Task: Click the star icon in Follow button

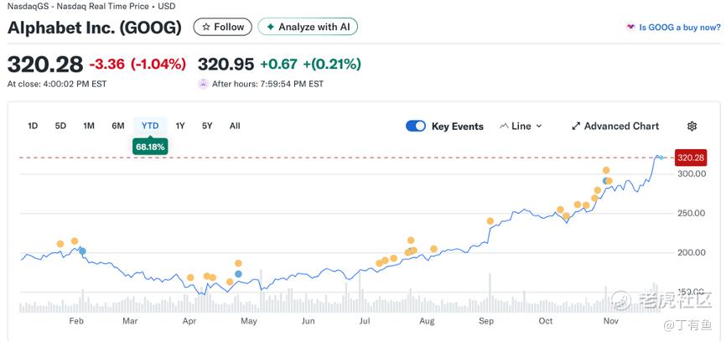Action: click(x=206, y=27)
